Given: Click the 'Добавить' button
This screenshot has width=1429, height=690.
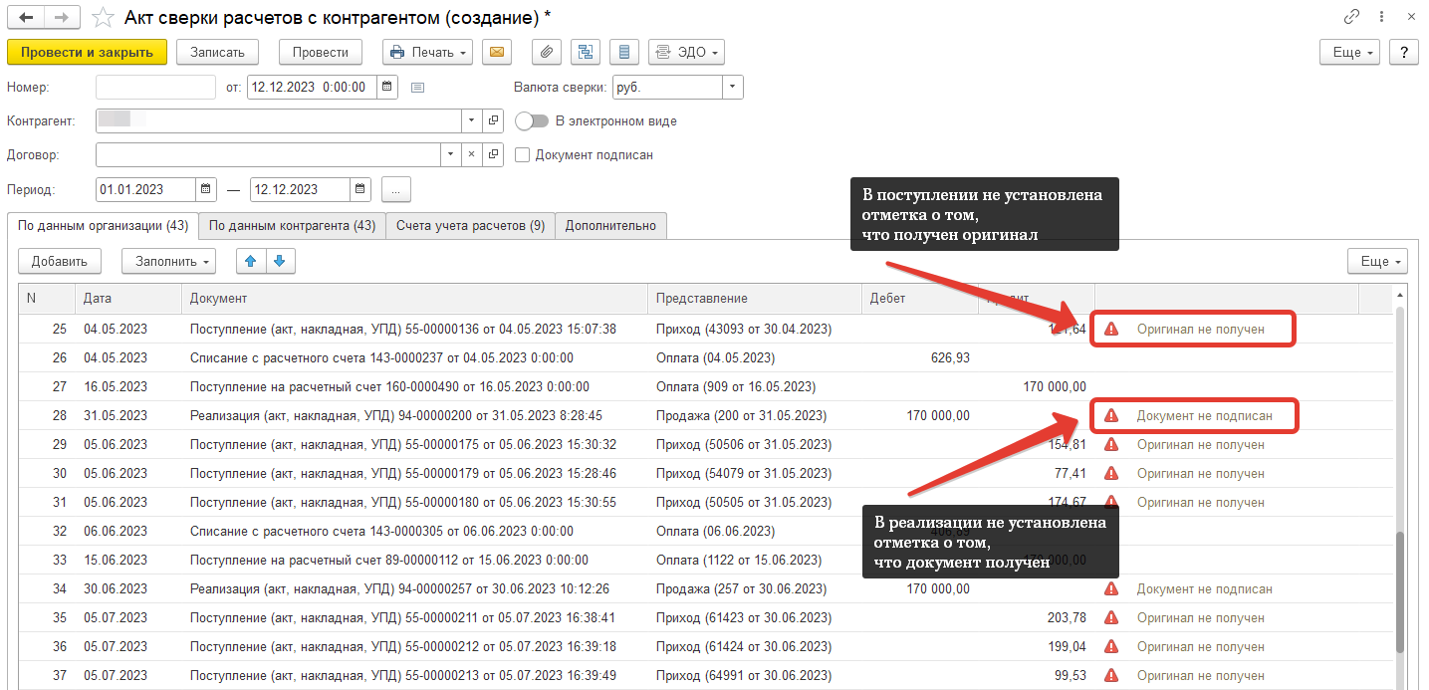Looking at the screenshot, I should coord(60,261).
